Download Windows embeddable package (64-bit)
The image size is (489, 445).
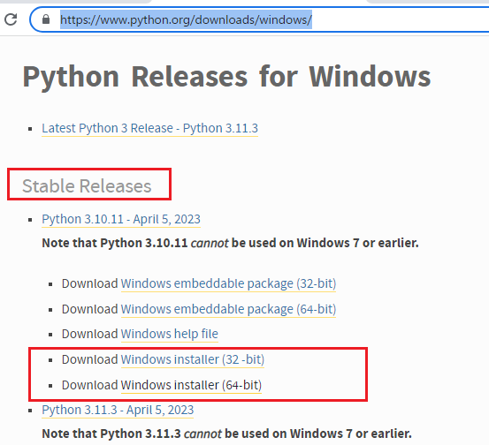click(228, 309)
